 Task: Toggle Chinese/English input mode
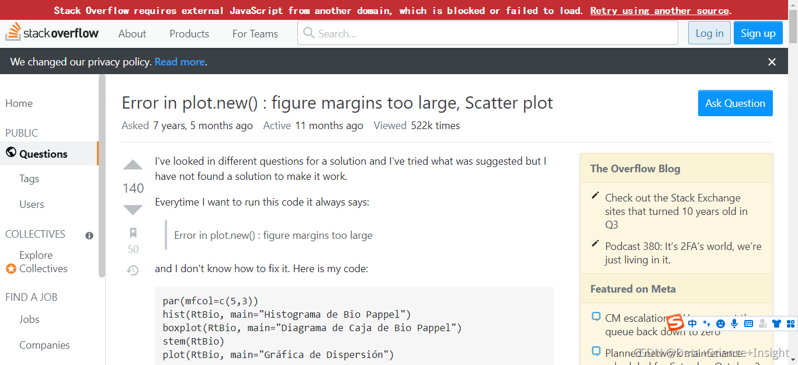pyautogui.click(x=692, y=324)
